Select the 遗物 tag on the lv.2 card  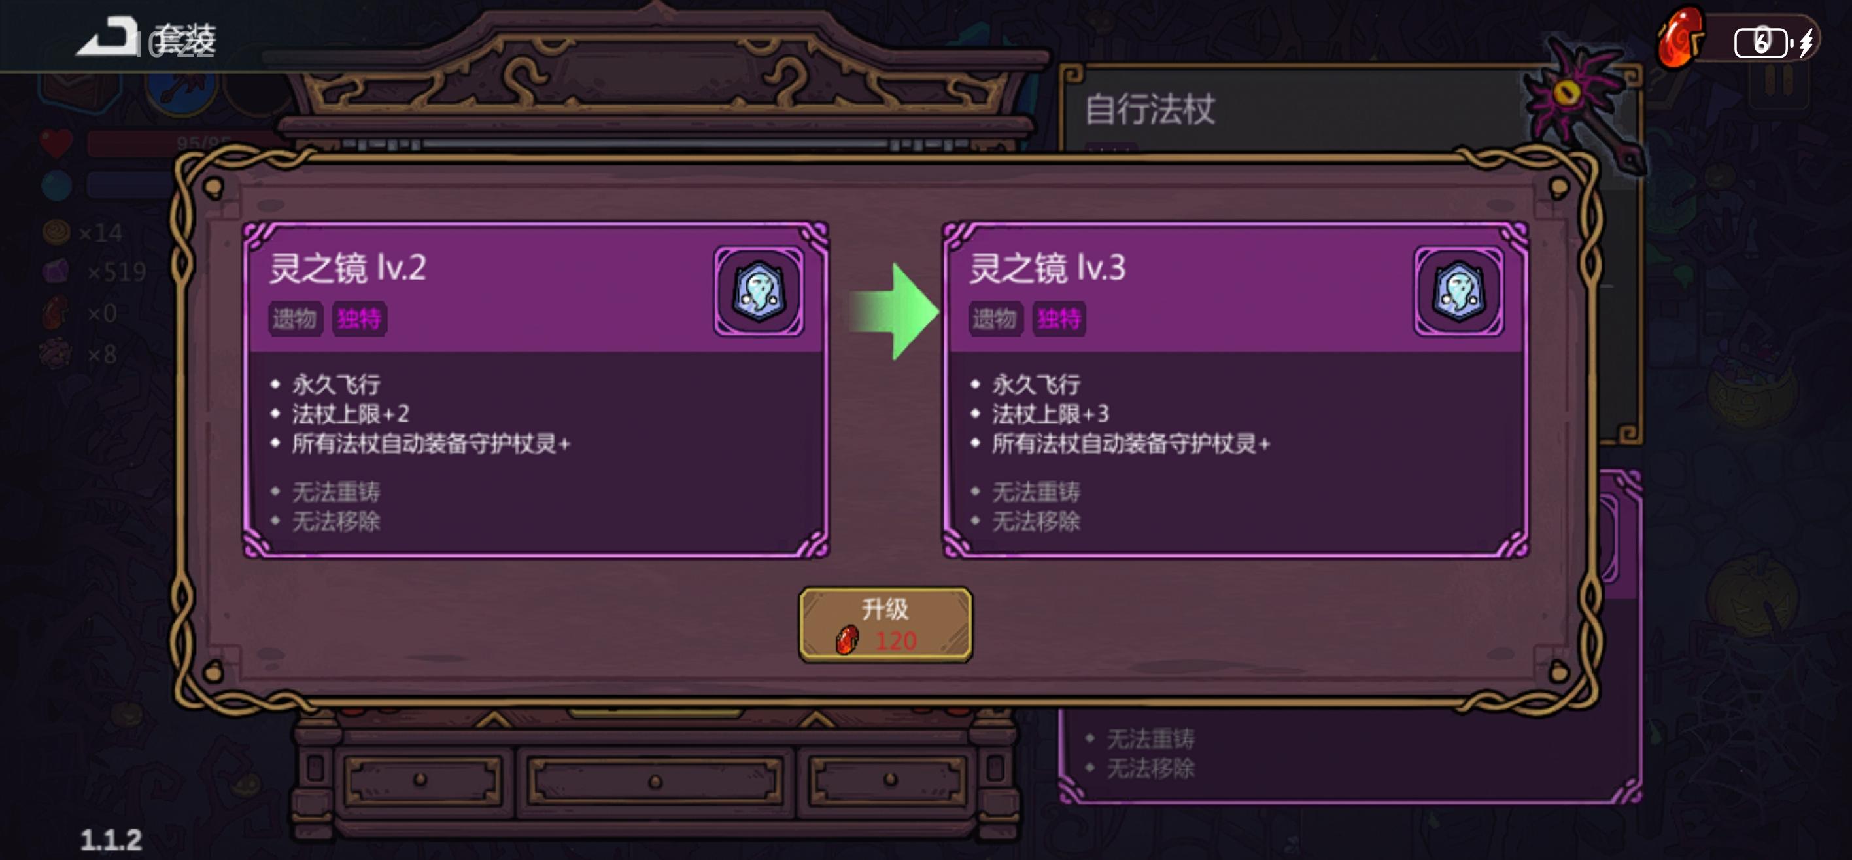295,318
